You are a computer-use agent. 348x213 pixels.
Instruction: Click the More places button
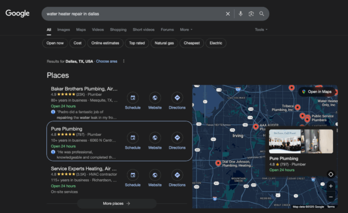click(x=117, y=204)
